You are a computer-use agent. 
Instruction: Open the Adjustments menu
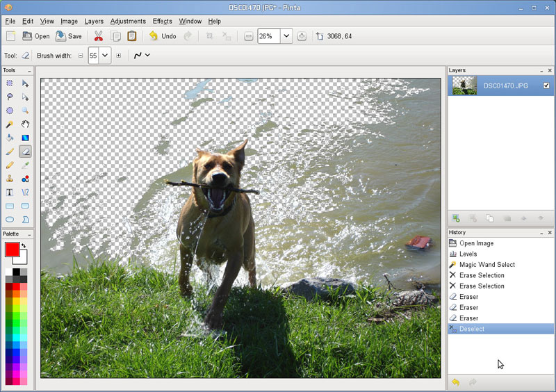coord(128,22)
